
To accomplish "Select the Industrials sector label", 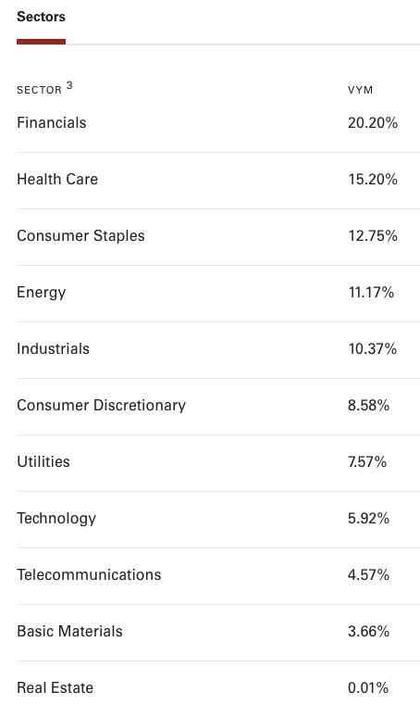I will pyautogui.click(x=53, y=349).
